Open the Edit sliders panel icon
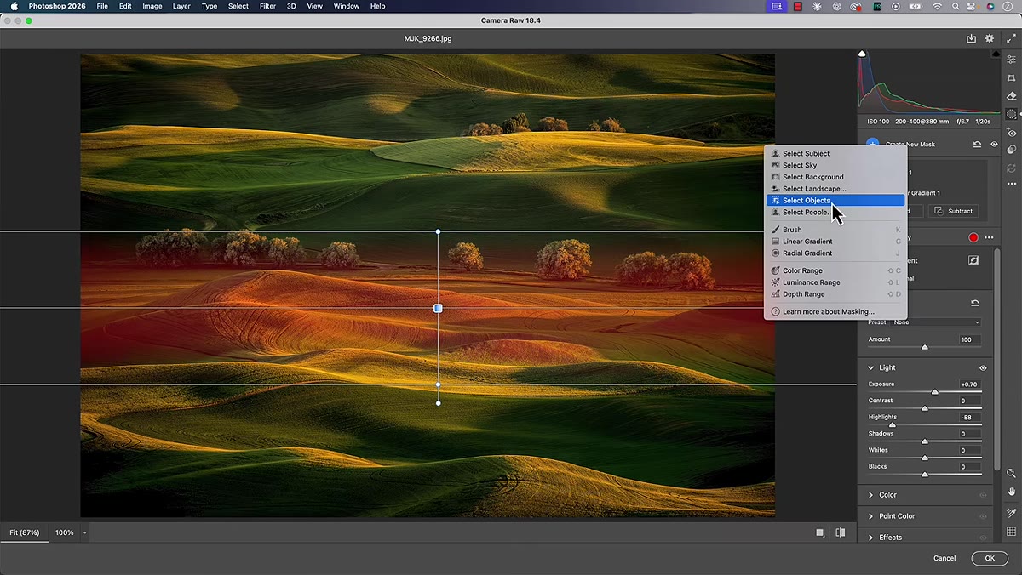 tap(1011, 60)
